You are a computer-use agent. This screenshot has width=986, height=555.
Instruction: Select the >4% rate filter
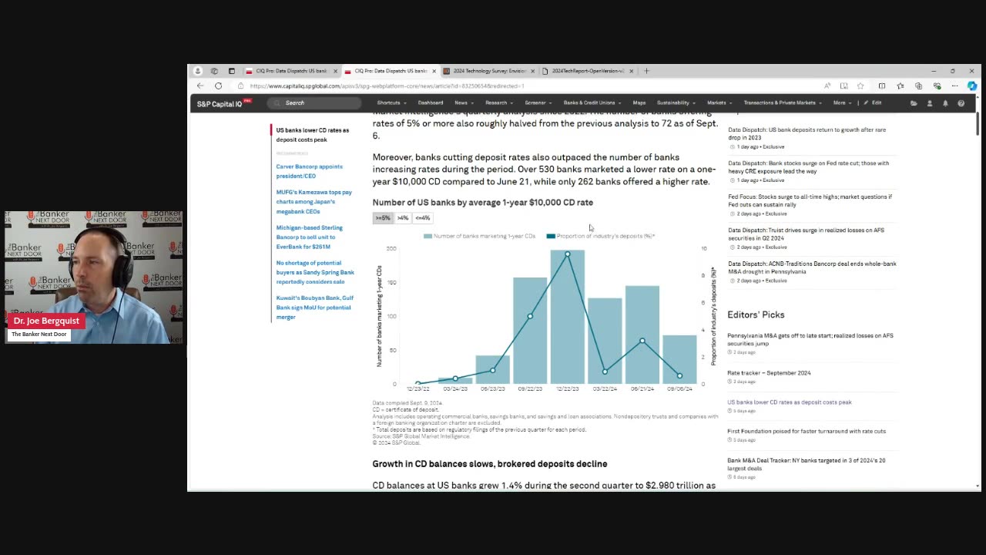[x=402, y=218]
